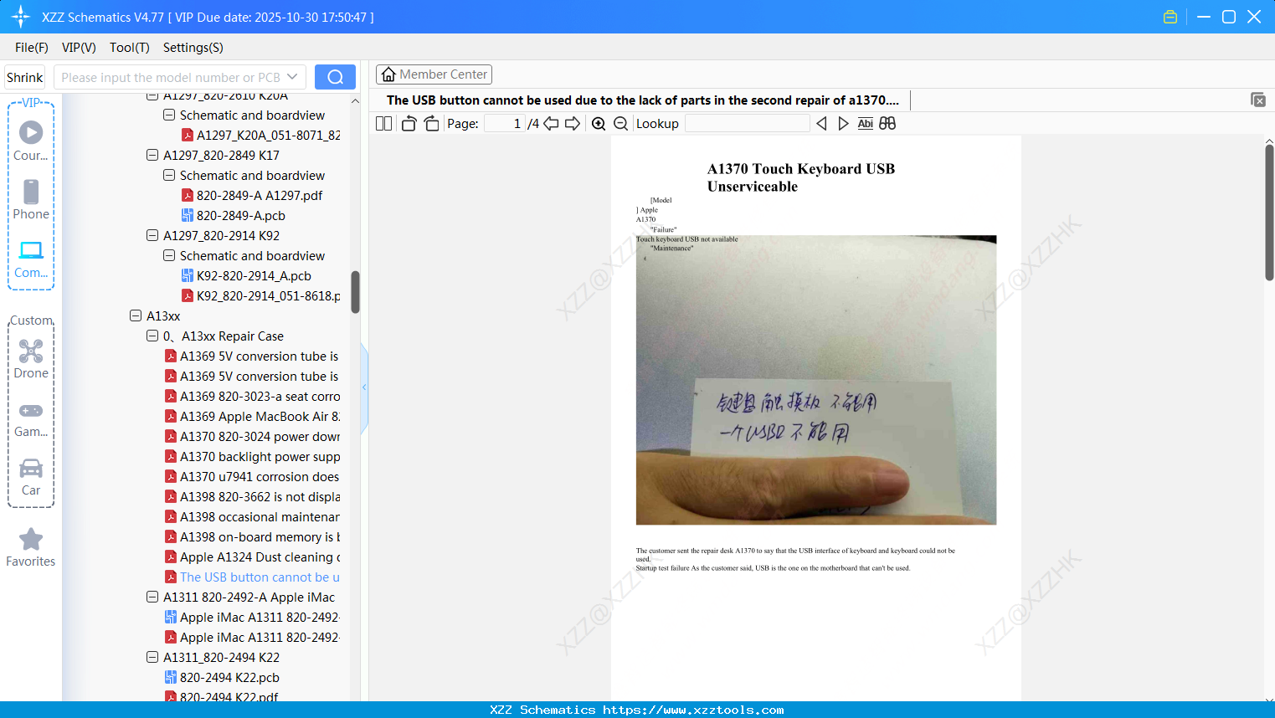Click the page number input field
1275x718 pixels.
[505, 123]
